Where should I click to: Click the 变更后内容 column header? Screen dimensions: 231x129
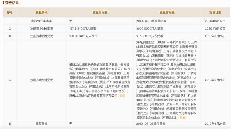[167, 12]
